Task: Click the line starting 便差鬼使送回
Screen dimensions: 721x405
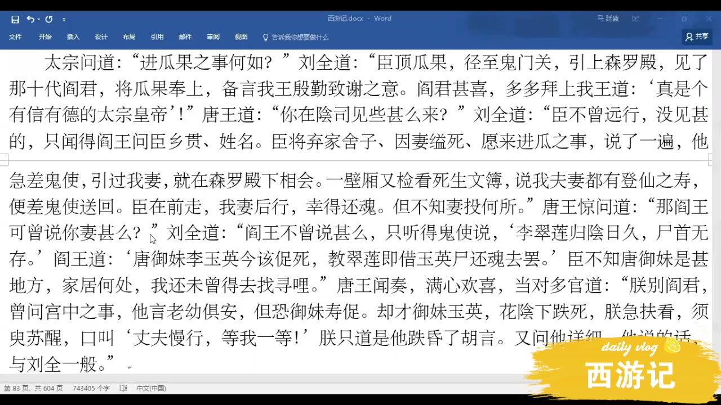Action: pos(358,207)
